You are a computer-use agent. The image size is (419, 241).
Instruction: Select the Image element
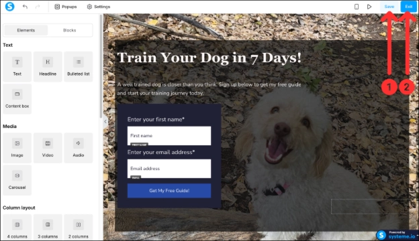[17, 148]
